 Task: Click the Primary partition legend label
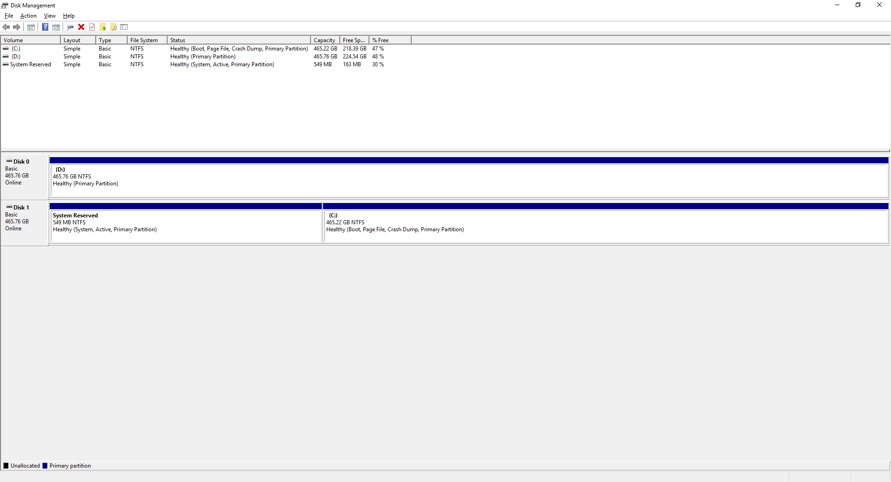coord(70,466)
